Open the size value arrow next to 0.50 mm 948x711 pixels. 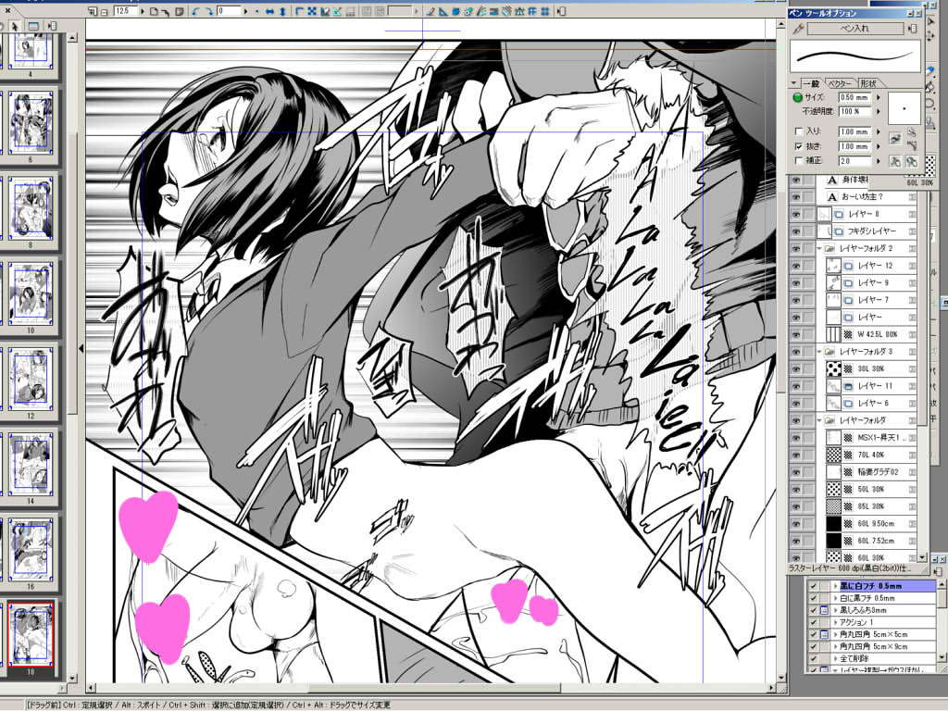879,96
